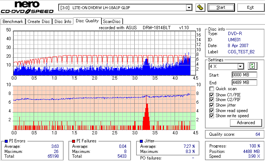Viewport: 265px width, 161px height.
Task: Enable the Quick scan checkbox
Action: tap(212, 89)
